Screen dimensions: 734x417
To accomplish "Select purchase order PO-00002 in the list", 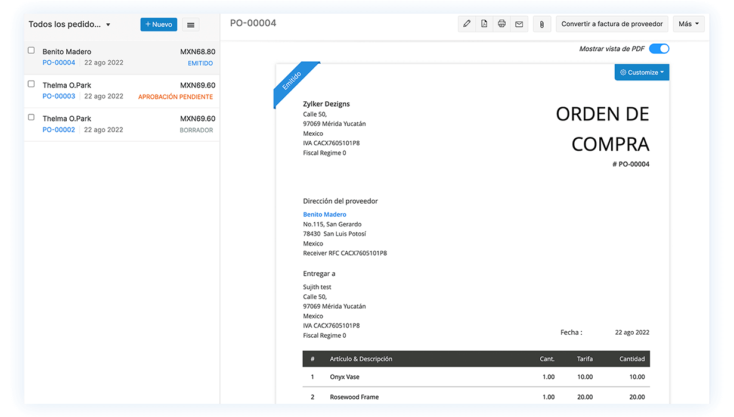I will [58, 129].
